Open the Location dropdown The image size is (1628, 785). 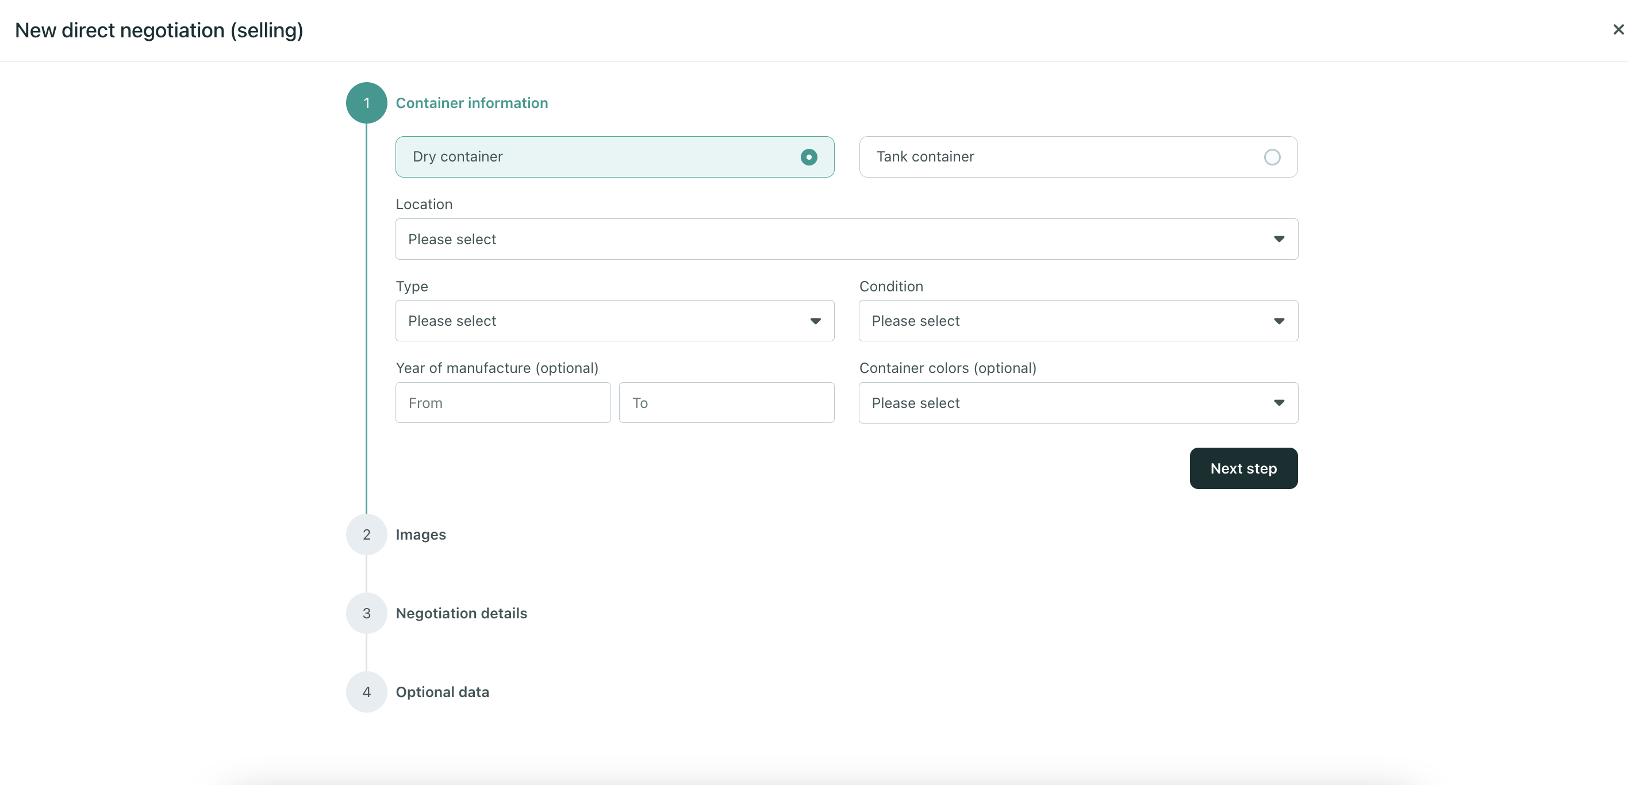[x=847, y=238]
